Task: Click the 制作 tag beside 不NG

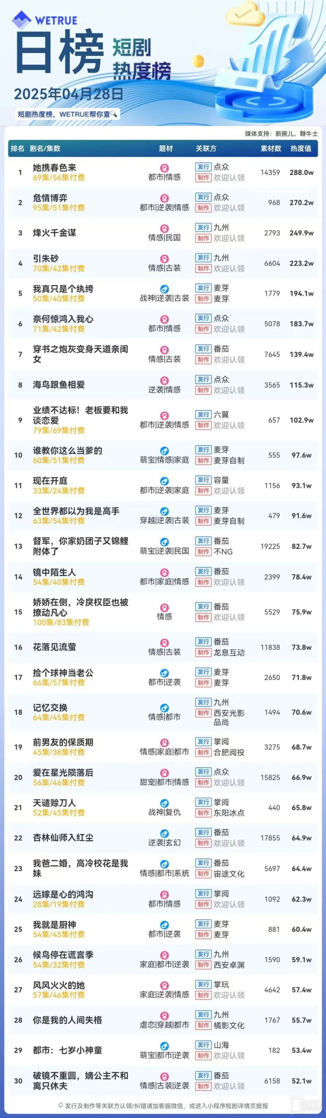Action: [x=203, y=552]
